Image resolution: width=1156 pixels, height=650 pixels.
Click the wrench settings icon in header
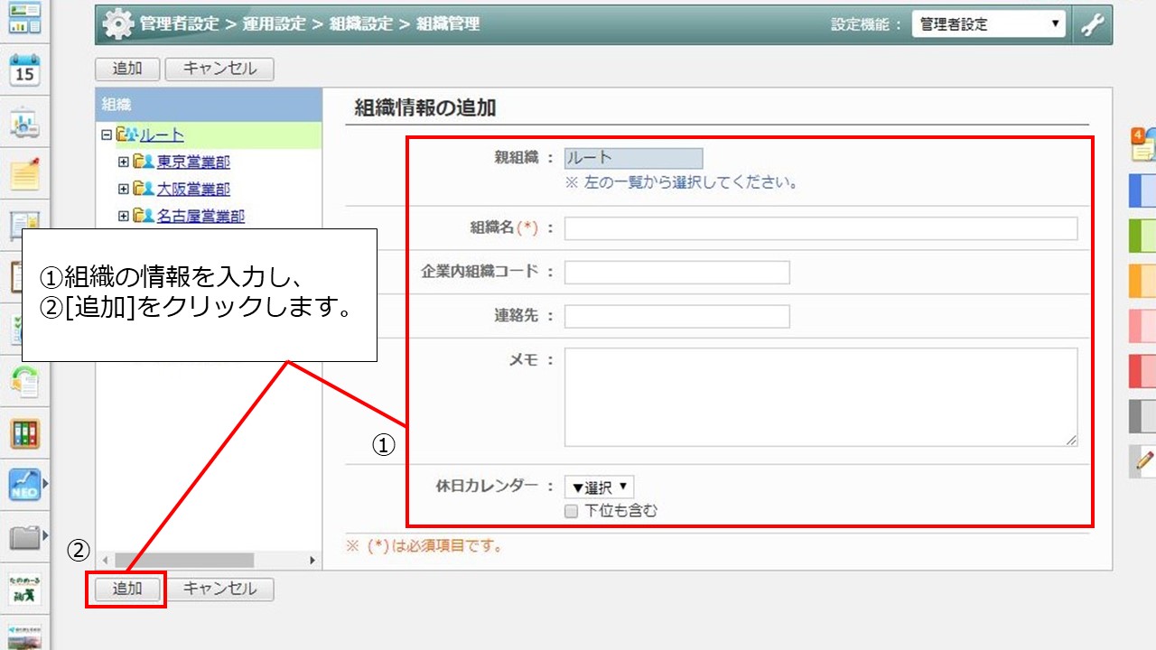(1093, 25)
